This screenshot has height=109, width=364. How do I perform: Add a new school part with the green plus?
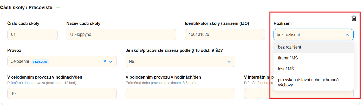tap(58, 8)
